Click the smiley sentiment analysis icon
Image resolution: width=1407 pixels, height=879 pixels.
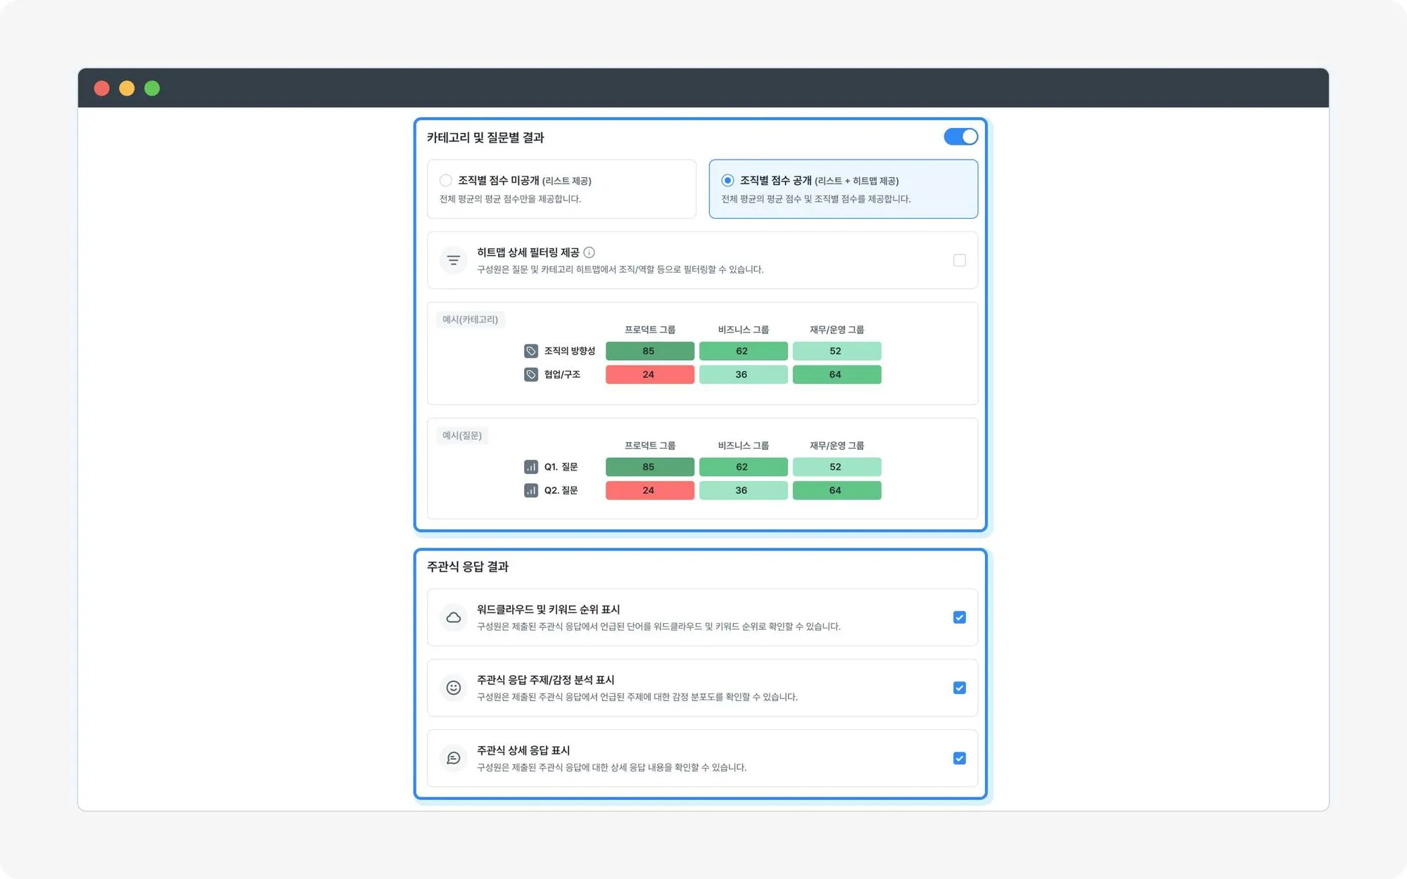pos(453,688)
